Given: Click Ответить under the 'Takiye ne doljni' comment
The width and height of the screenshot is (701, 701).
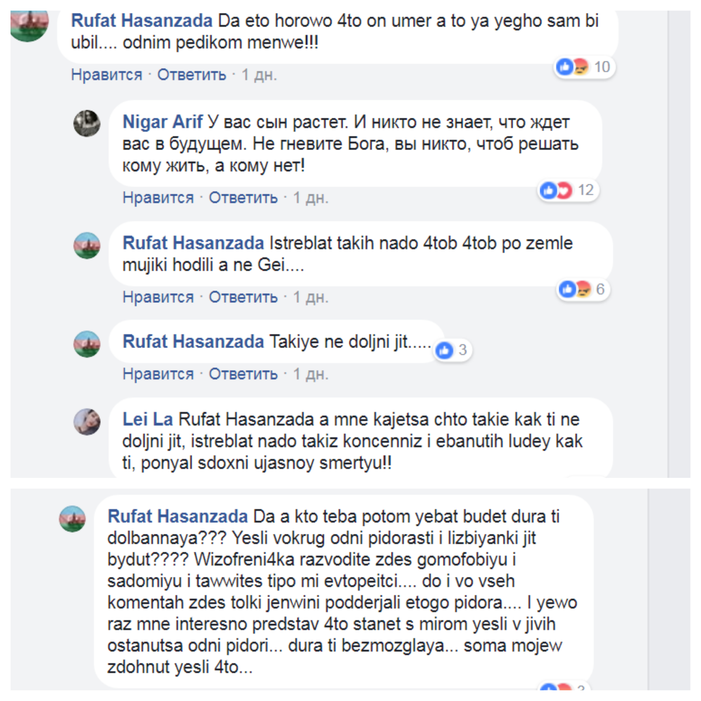Looking at the screenshot, I should [x=243, y=374].
